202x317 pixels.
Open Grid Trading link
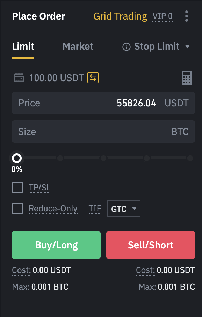point(120,16)
